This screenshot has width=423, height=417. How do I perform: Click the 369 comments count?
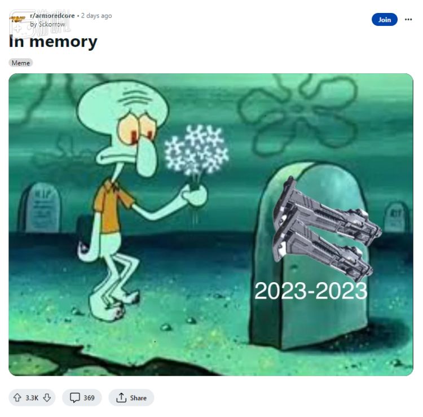pos(89,398)
